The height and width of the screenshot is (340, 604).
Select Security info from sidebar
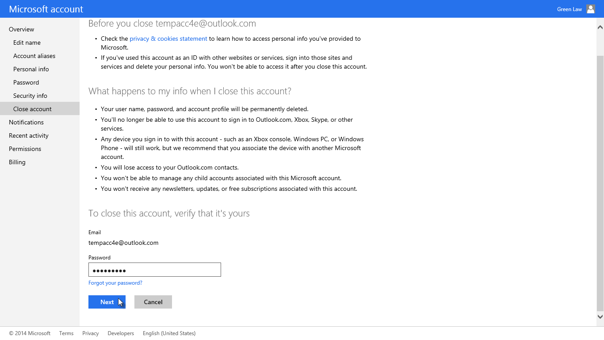click(30, 96)
